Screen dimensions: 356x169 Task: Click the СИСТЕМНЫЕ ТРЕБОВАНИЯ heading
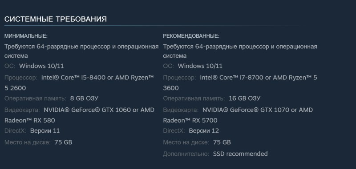[55, 19]
